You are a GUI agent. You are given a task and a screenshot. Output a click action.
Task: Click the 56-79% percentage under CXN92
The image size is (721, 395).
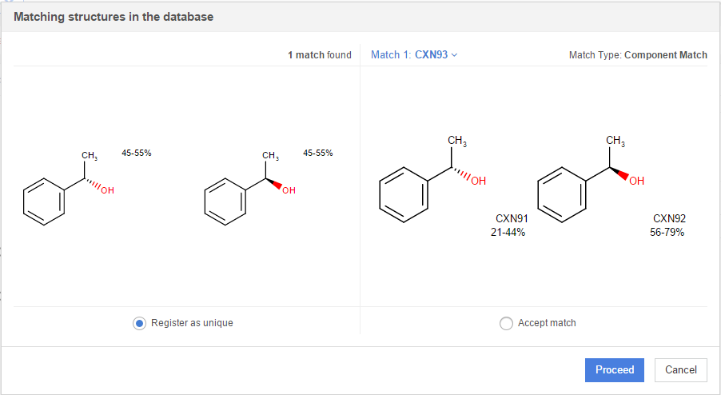click(x=667, y=233)
